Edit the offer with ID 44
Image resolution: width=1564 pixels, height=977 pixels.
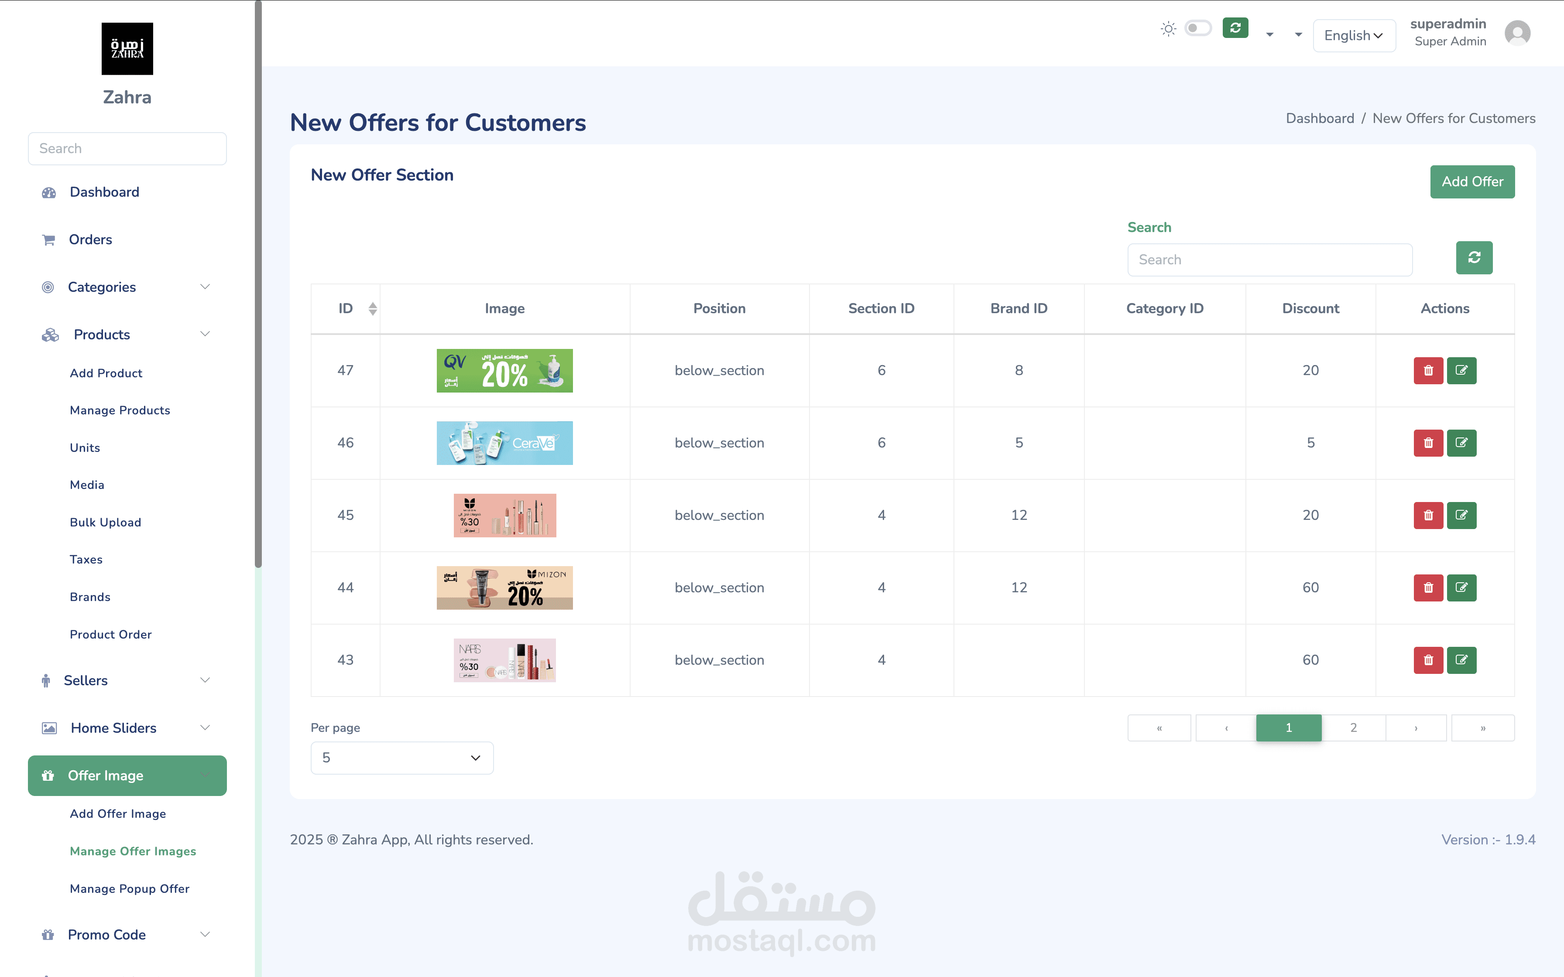pos(1461,588)
